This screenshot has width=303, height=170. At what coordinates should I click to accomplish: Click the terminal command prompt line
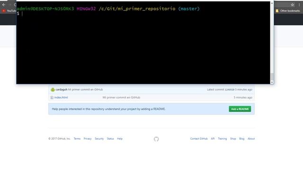point(143,14)
